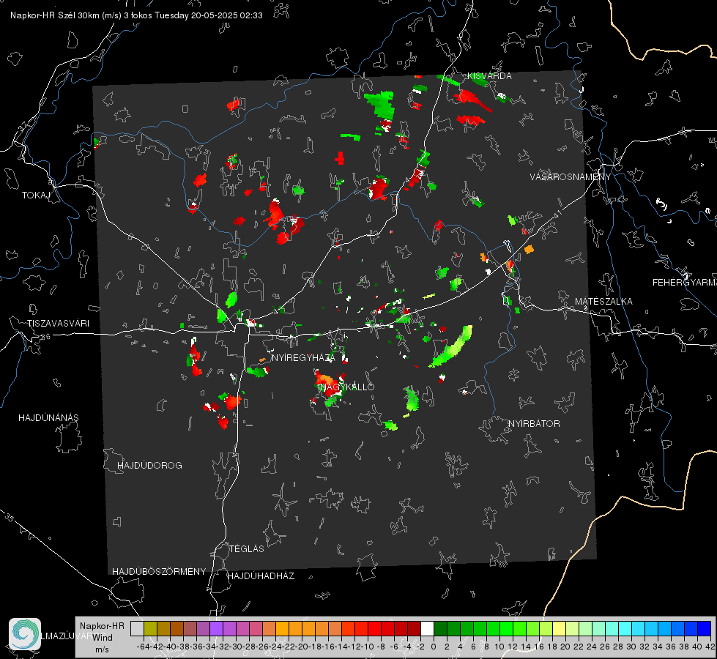Select the pale yellow swatch in legend

coord(560,628)
